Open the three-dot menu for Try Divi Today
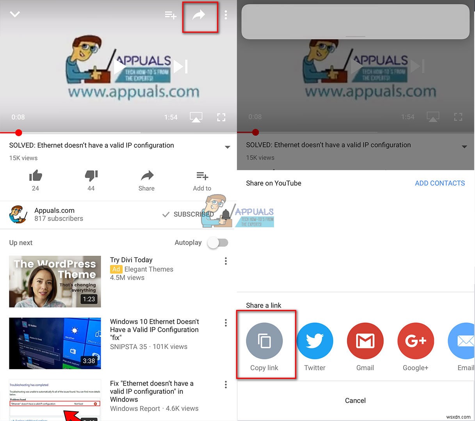 tap(226, 261)
